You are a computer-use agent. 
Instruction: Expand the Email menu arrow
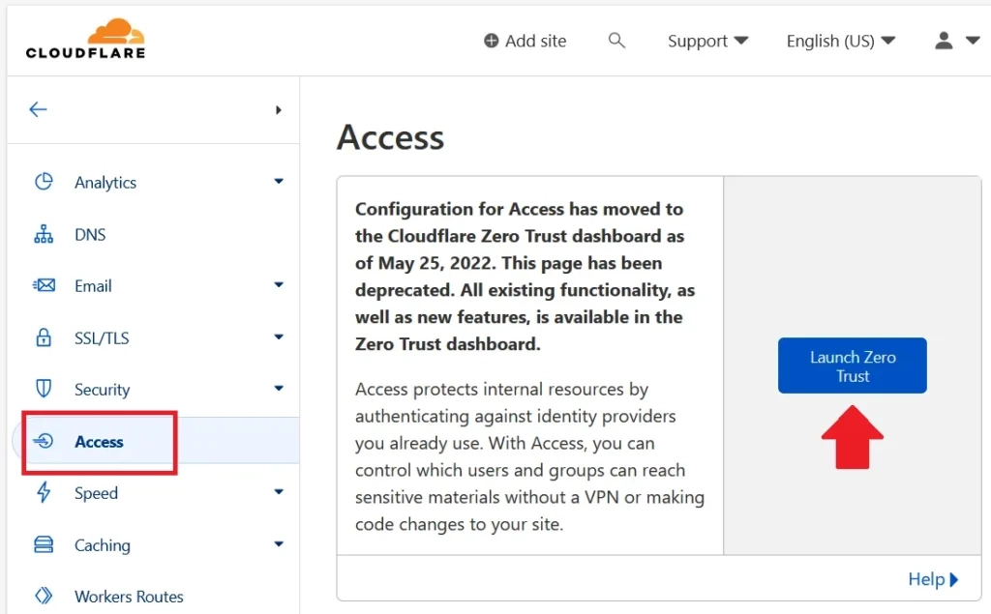tap(279, 285)
